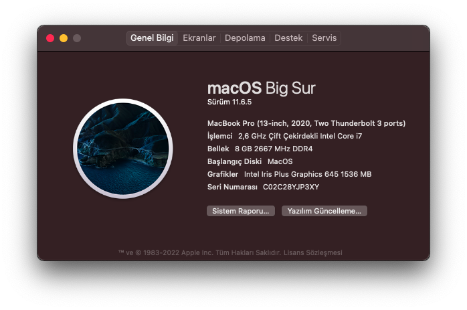467x310 pixels.
Task: Click the Sistem Raporu button
Action: 240,211
